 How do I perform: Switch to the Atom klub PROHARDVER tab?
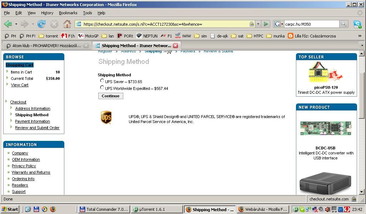point(47,46)
